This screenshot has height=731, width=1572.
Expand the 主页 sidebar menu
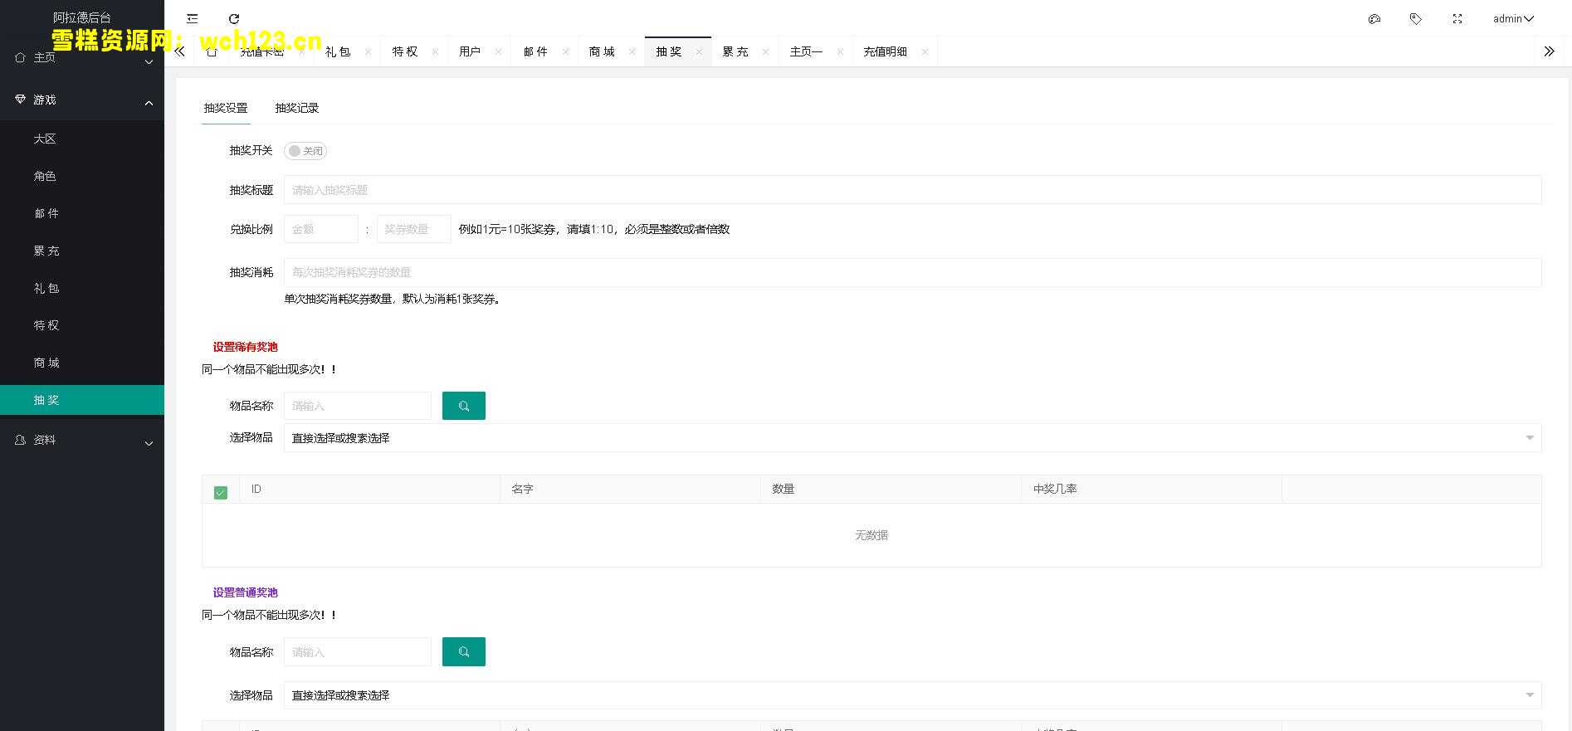click(x=82, y=58)
